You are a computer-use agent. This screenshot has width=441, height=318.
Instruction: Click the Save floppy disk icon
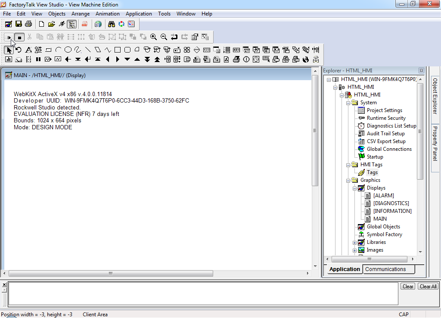(x=19, y=24)
